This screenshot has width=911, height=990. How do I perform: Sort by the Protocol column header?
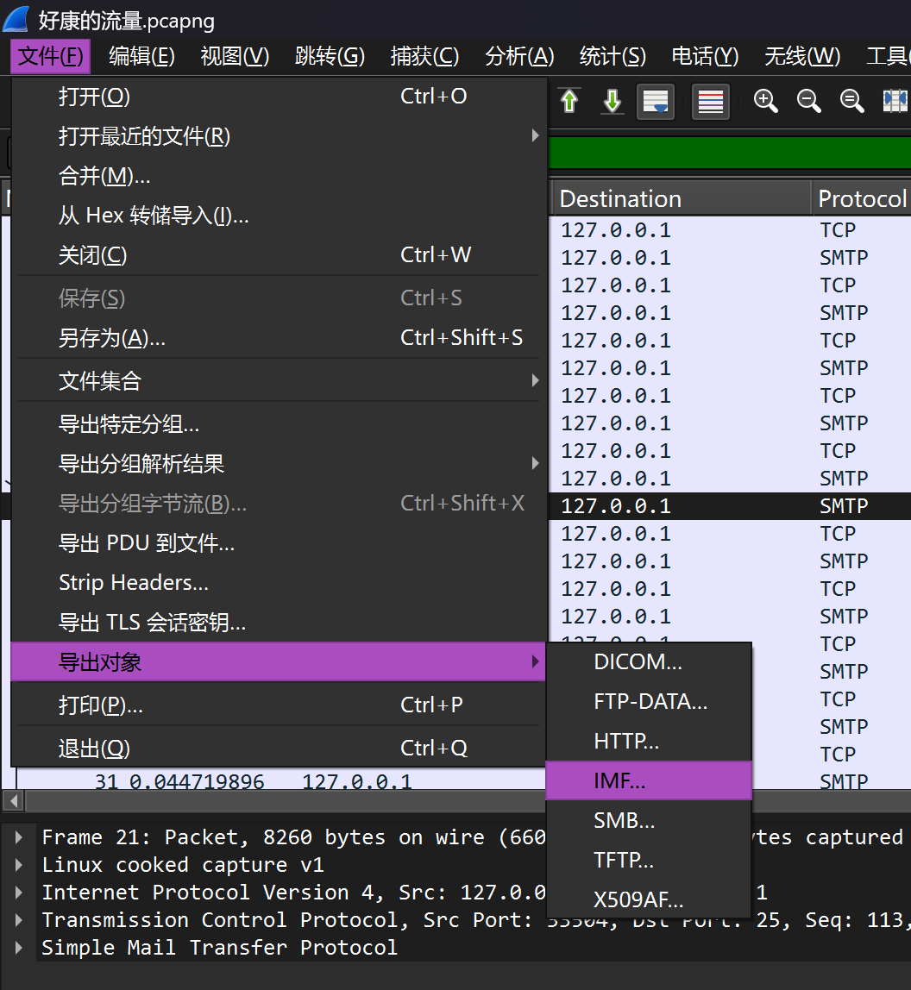[x=862, y=199]
